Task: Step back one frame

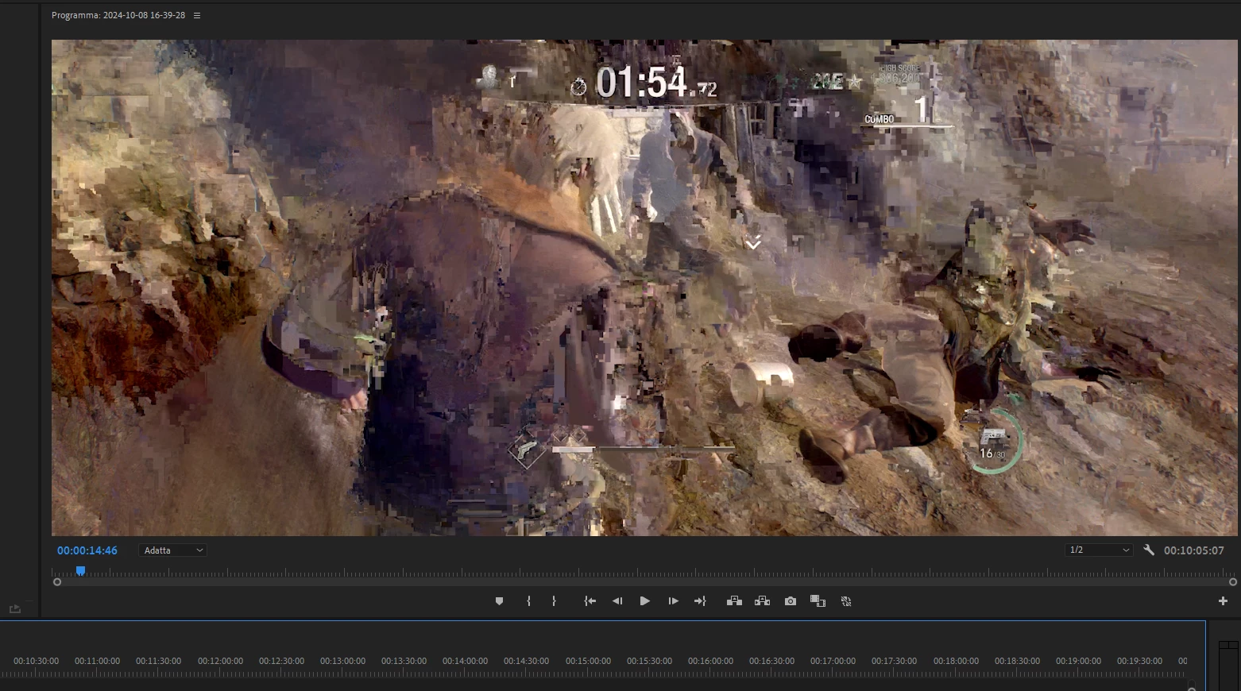Action: (617, 601)
